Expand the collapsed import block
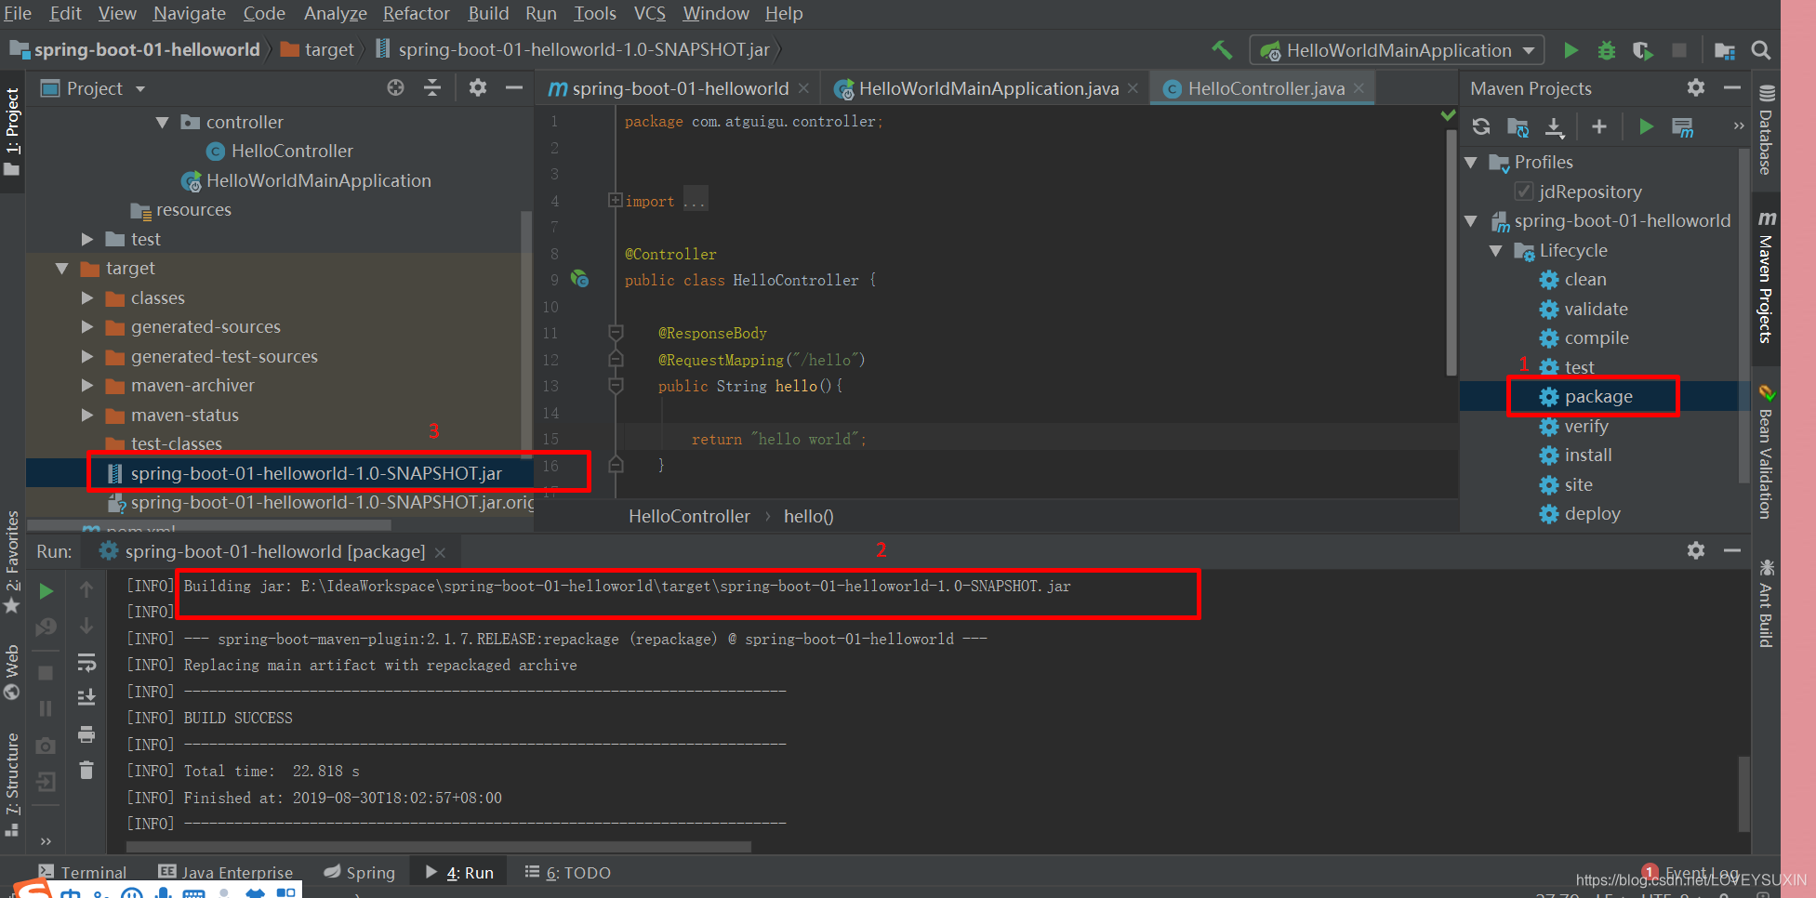The height and width of the screenshot is (898, 1816). [615, 200]
